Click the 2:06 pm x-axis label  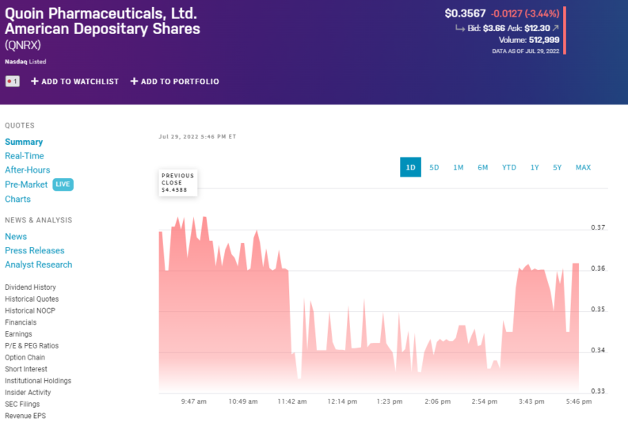(x=437, y=401)
